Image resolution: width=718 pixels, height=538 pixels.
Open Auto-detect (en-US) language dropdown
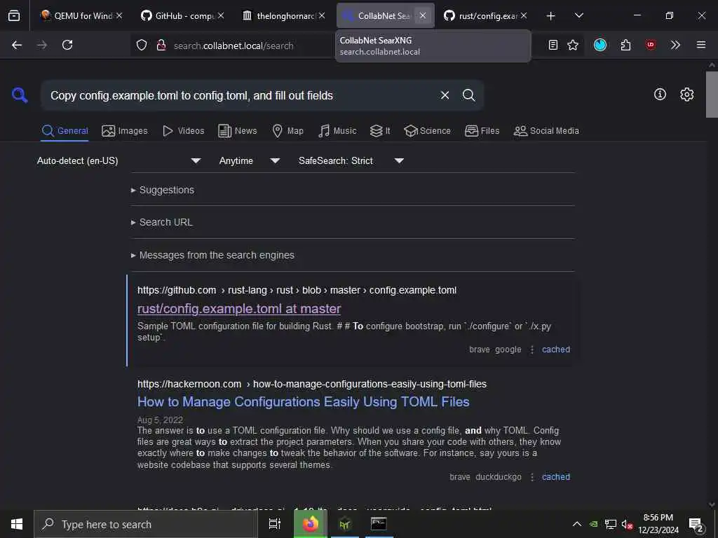(x=119, y=160)
